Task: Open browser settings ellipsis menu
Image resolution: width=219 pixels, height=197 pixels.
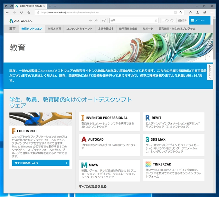Action: (x=212, y=13)
